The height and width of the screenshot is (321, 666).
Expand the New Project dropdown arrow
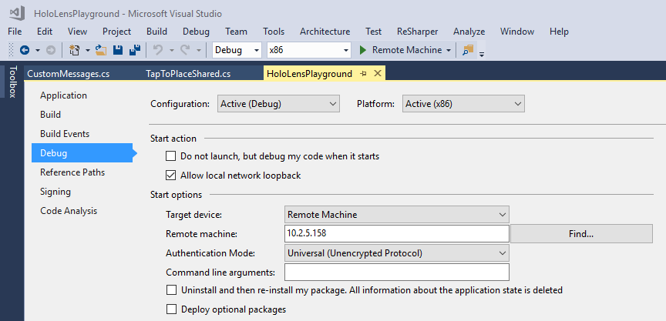(88, 51)
